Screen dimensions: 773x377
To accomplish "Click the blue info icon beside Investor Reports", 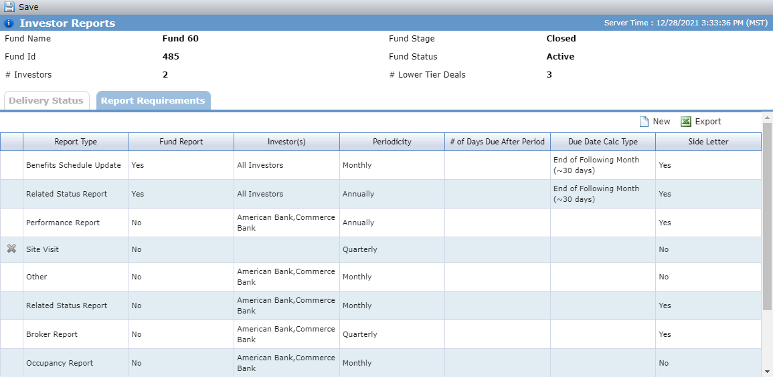I will pyautogui.click(x=9, y=23).
